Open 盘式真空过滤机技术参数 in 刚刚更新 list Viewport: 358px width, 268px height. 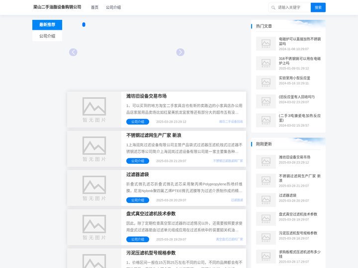(298, 214)
